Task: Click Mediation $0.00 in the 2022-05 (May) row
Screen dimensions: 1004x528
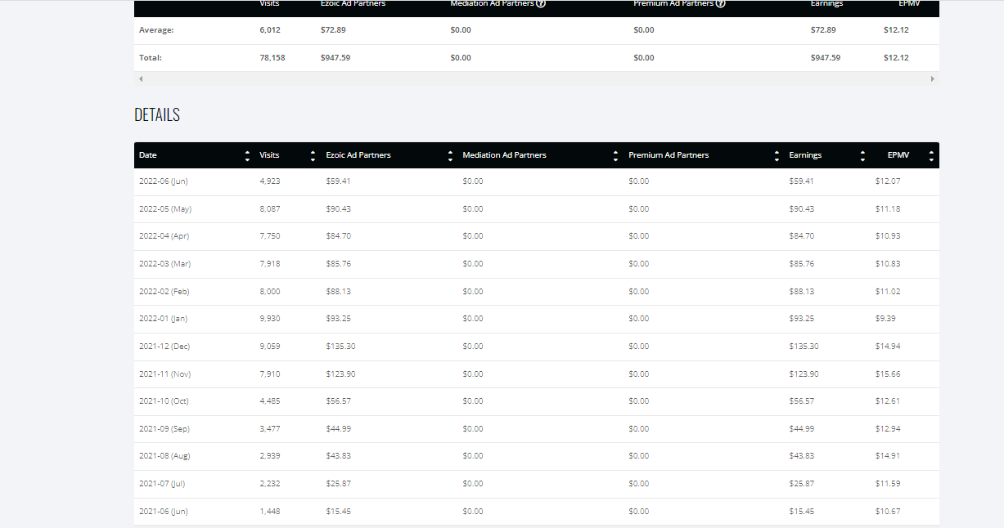Action: coord(473,209)
